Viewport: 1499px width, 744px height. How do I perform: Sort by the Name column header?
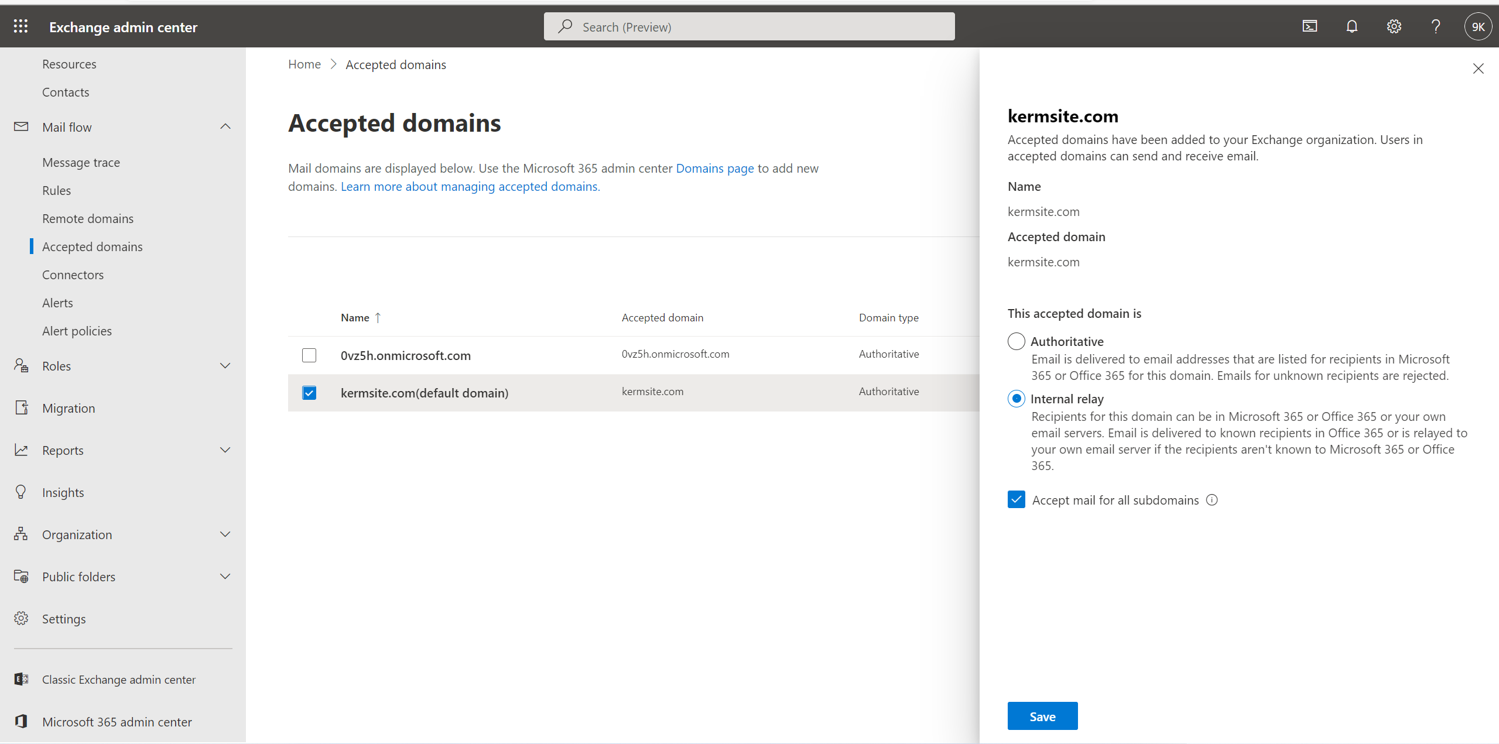355,317
